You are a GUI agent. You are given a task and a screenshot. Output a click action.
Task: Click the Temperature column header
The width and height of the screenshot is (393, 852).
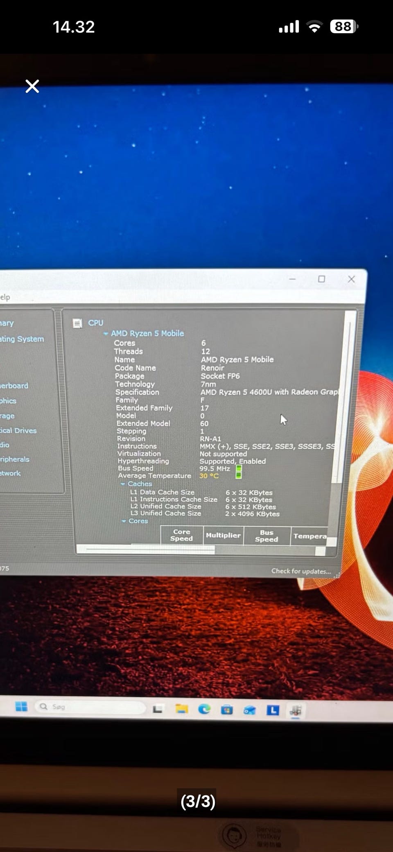(x=309, y=536)
